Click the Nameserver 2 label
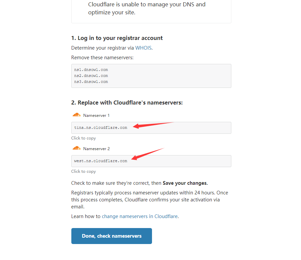The height and width of the screenshot is (260, 301). coord(96,149)
